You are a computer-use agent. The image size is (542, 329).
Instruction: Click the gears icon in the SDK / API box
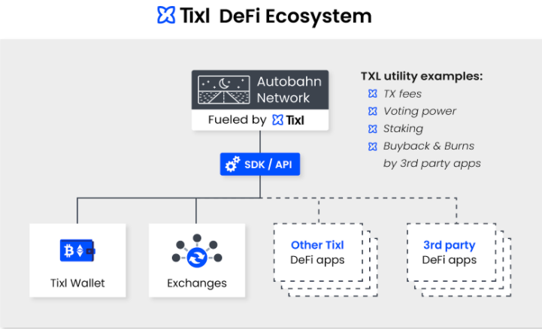coord(232,164)
